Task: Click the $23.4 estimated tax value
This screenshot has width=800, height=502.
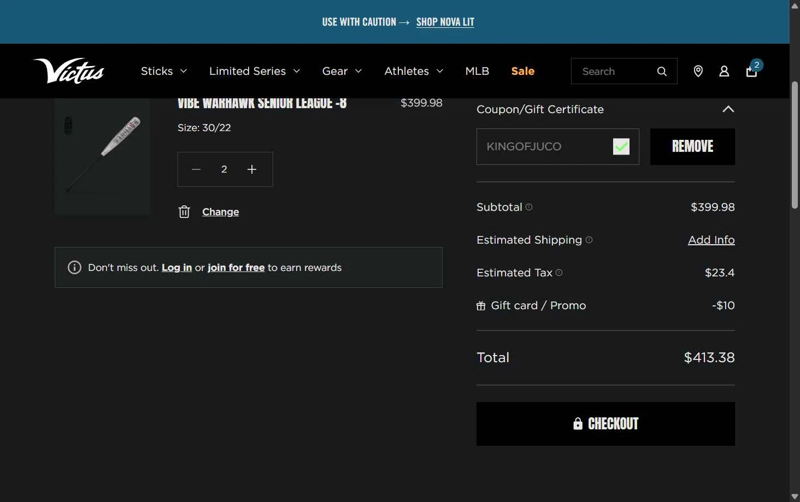Action: (x=720, y=273)
